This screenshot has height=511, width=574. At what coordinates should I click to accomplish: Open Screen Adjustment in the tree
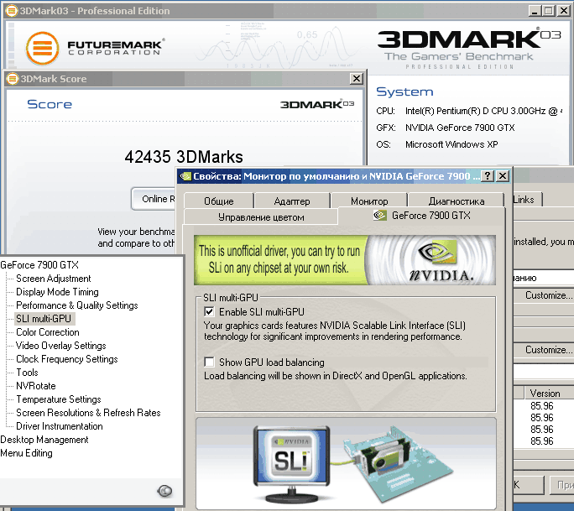pyautogui.click(x=54, y=279)
